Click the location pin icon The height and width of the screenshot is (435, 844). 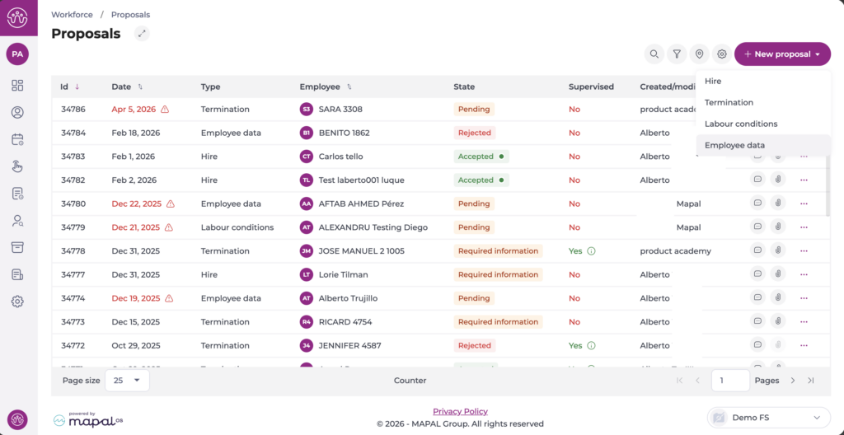699,54
